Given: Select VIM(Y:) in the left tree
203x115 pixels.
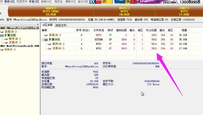Looking at the screenshot, I should coord(10,49).
